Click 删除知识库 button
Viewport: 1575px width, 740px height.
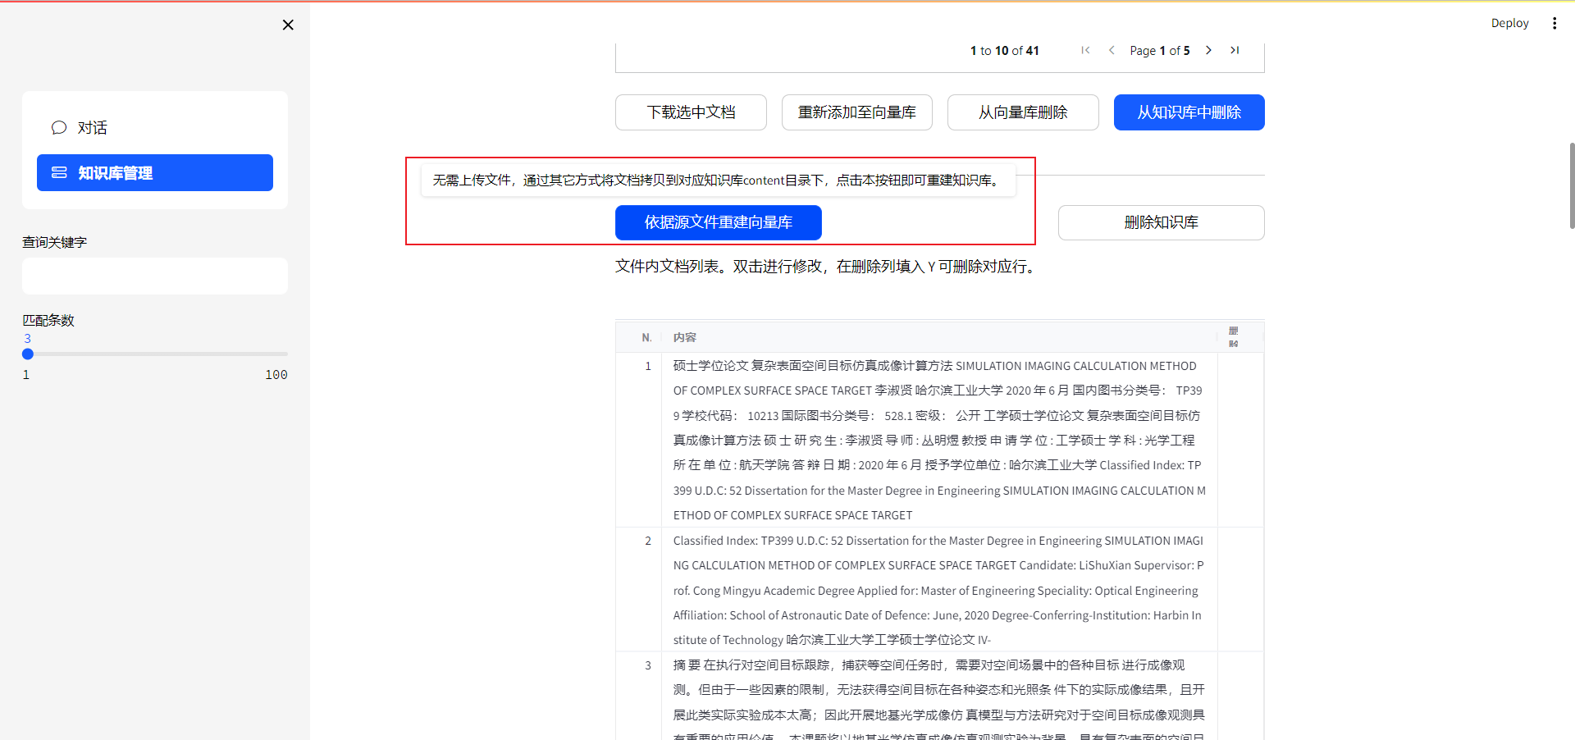click(1162, 222)
